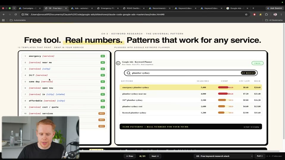This screenshot has width=285, height=160.
Task: Toggle Full screen mode button
Action: click(x=260, y=156)
